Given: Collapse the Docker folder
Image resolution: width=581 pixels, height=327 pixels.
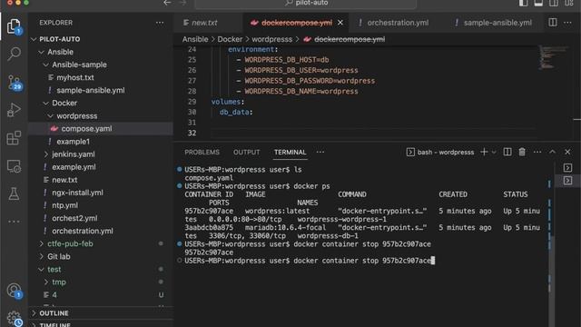Looking at the screenshot, I should [x=45, y=103].
